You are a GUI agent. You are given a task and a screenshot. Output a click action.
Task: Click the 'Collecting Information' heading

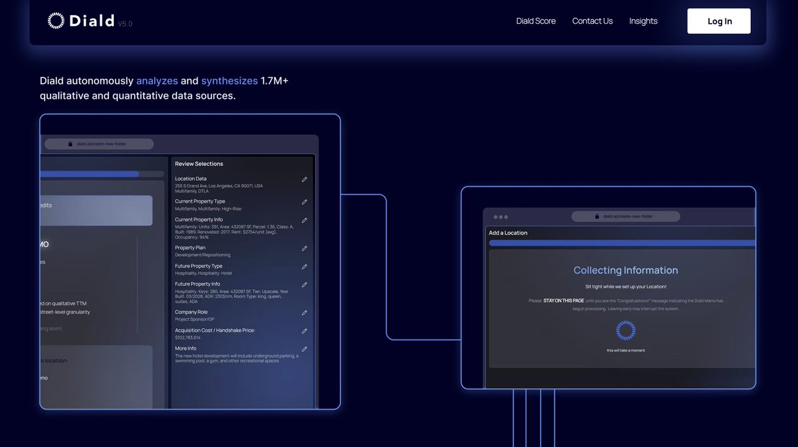pyautogui.click(x=626, y=270)
